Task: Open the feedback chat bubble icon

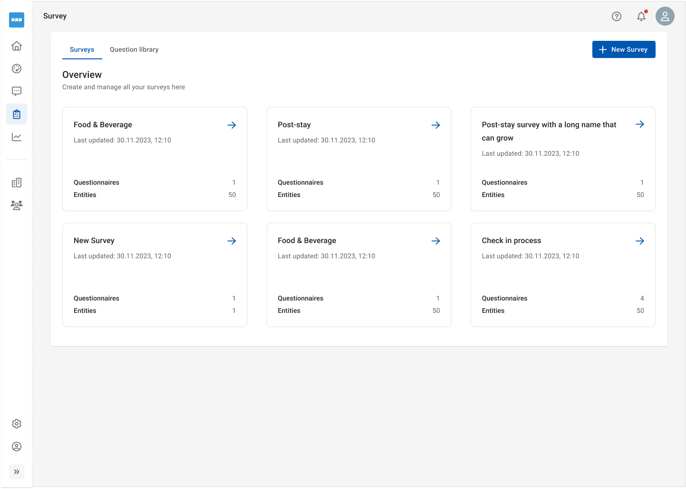Action: tap(17, 91)
